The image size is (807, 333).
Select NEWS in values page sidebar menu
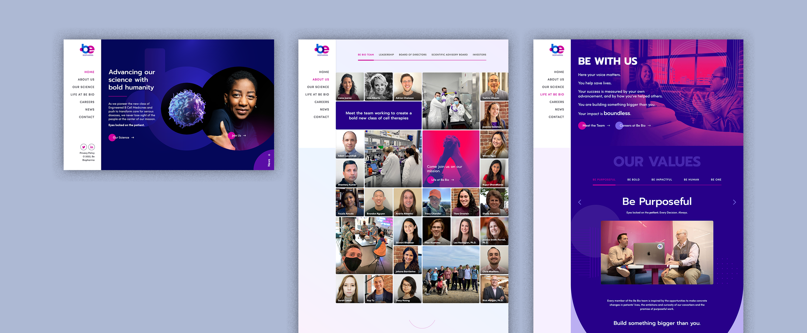[559, 109]
